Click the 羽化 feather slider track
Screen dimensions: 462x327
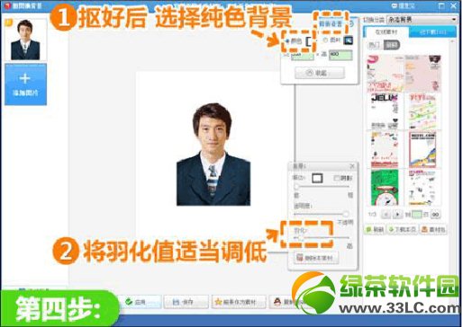coord(322,238)
